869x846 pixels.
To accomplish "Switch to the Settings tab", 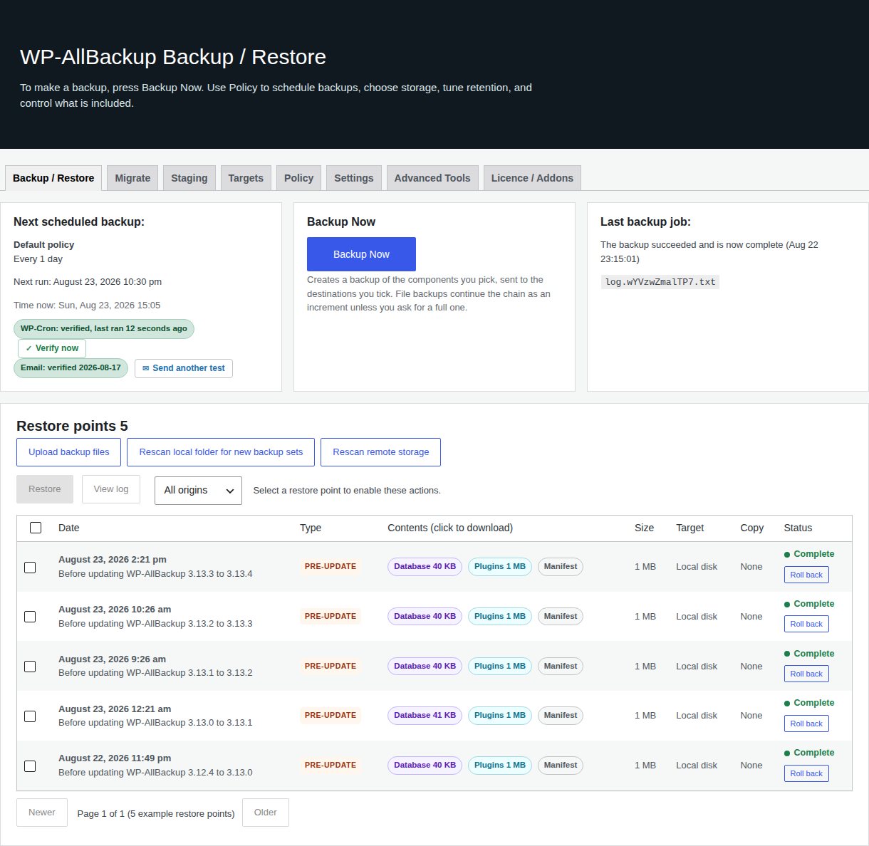I will click(354, 178).
